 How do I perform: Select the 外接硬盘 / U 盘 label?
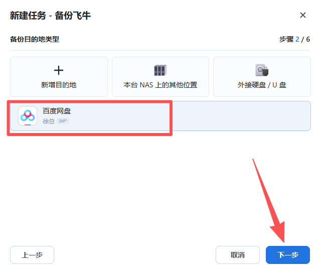coord(262,85)
